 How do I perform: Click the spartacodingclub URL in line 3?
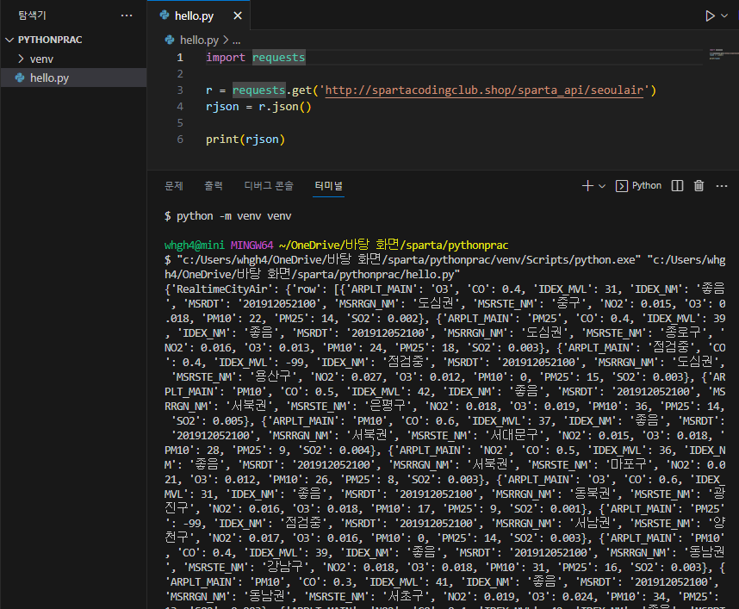click(x=484, y=90)
